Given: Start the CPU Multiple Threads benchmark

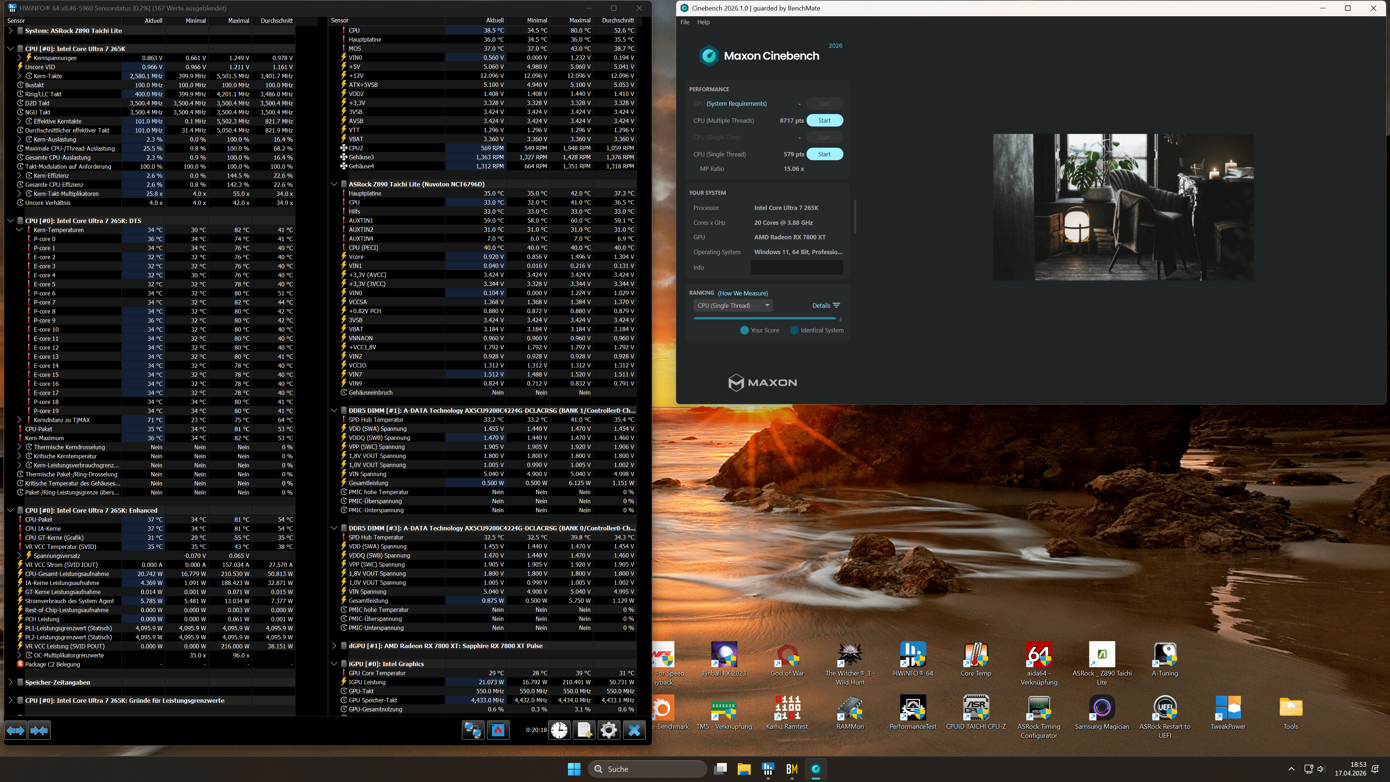Looking at the screenshot, I should (x=824, y=121).
